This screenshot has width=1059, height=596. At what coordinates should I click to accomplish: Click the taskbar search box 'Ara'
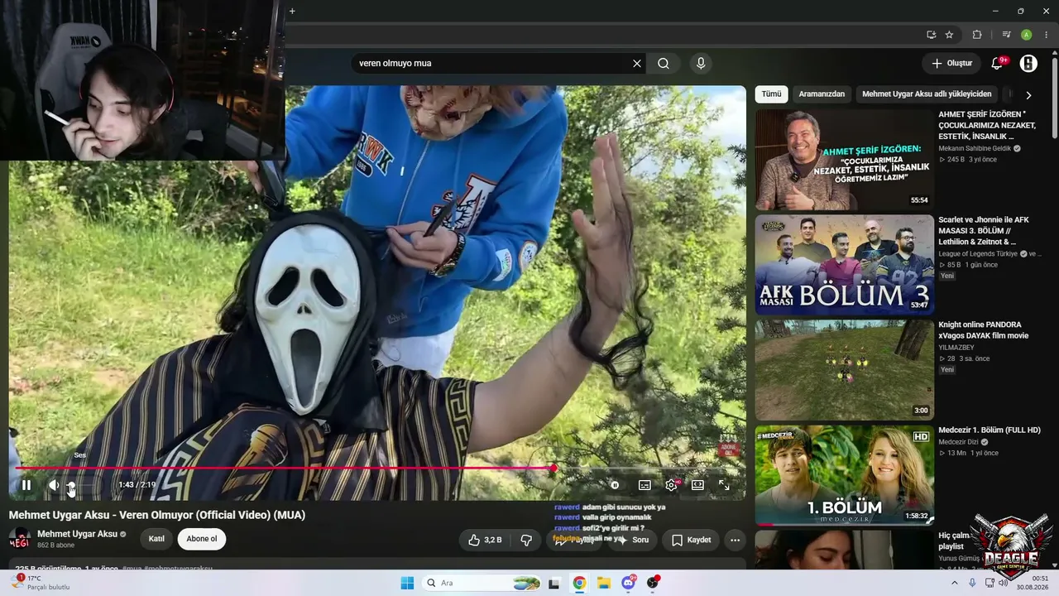[x=482, y=583]
